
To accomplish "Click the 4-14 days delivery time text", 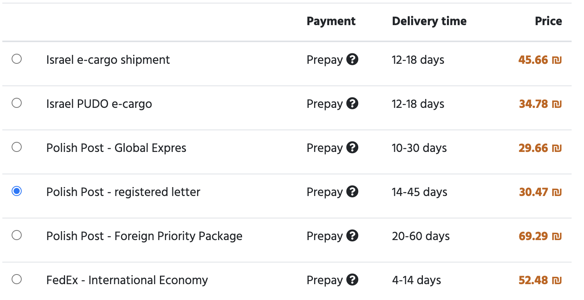I will coord(416,280).
